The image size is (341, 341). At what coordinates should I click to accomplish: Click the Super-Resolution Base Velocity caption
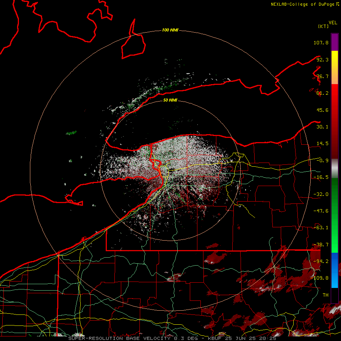pos(172,338)
